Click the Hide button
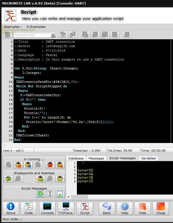Viewport: 173px width, 223px height. pos(143,209)
